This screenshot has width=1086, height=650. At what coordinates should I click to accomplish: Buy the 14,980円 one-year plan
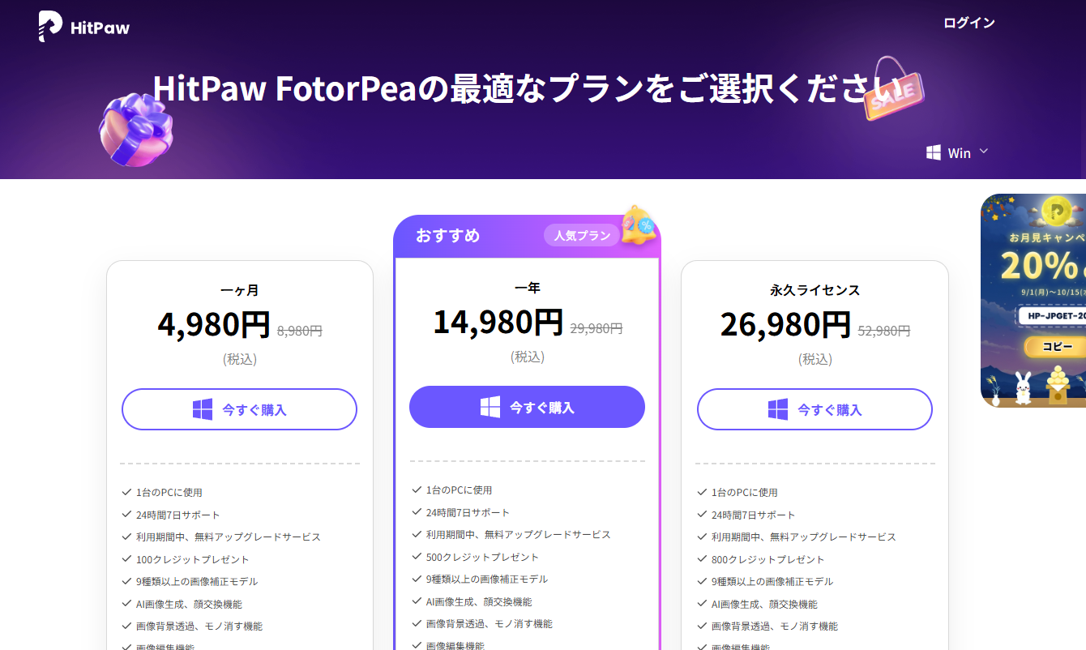(527, 407)
